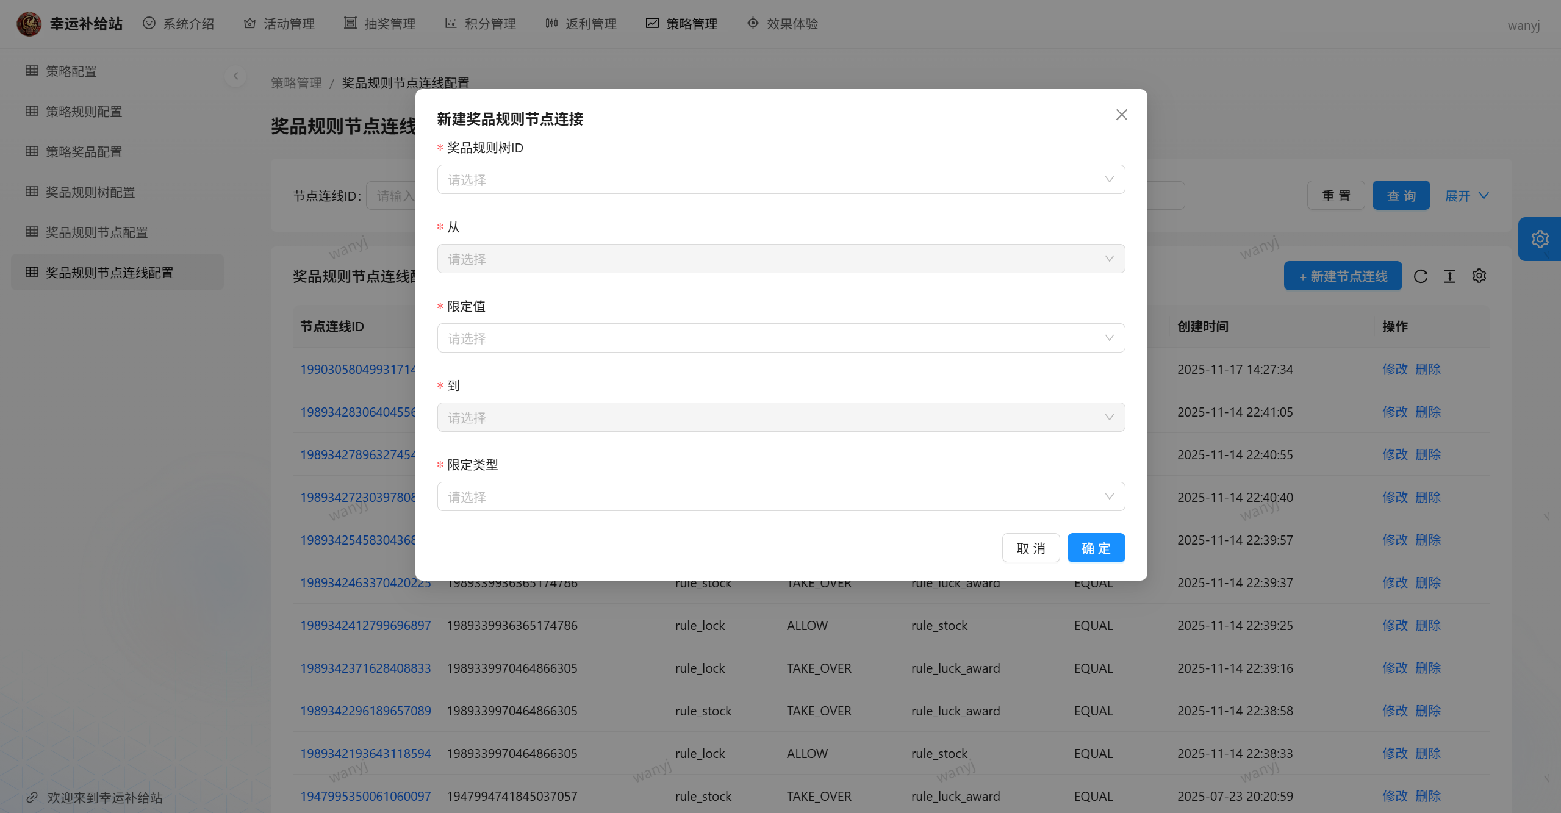This screenshot has height=813, width=1561.
Task: Click the 确定 button
Action: click(1096, 548)
